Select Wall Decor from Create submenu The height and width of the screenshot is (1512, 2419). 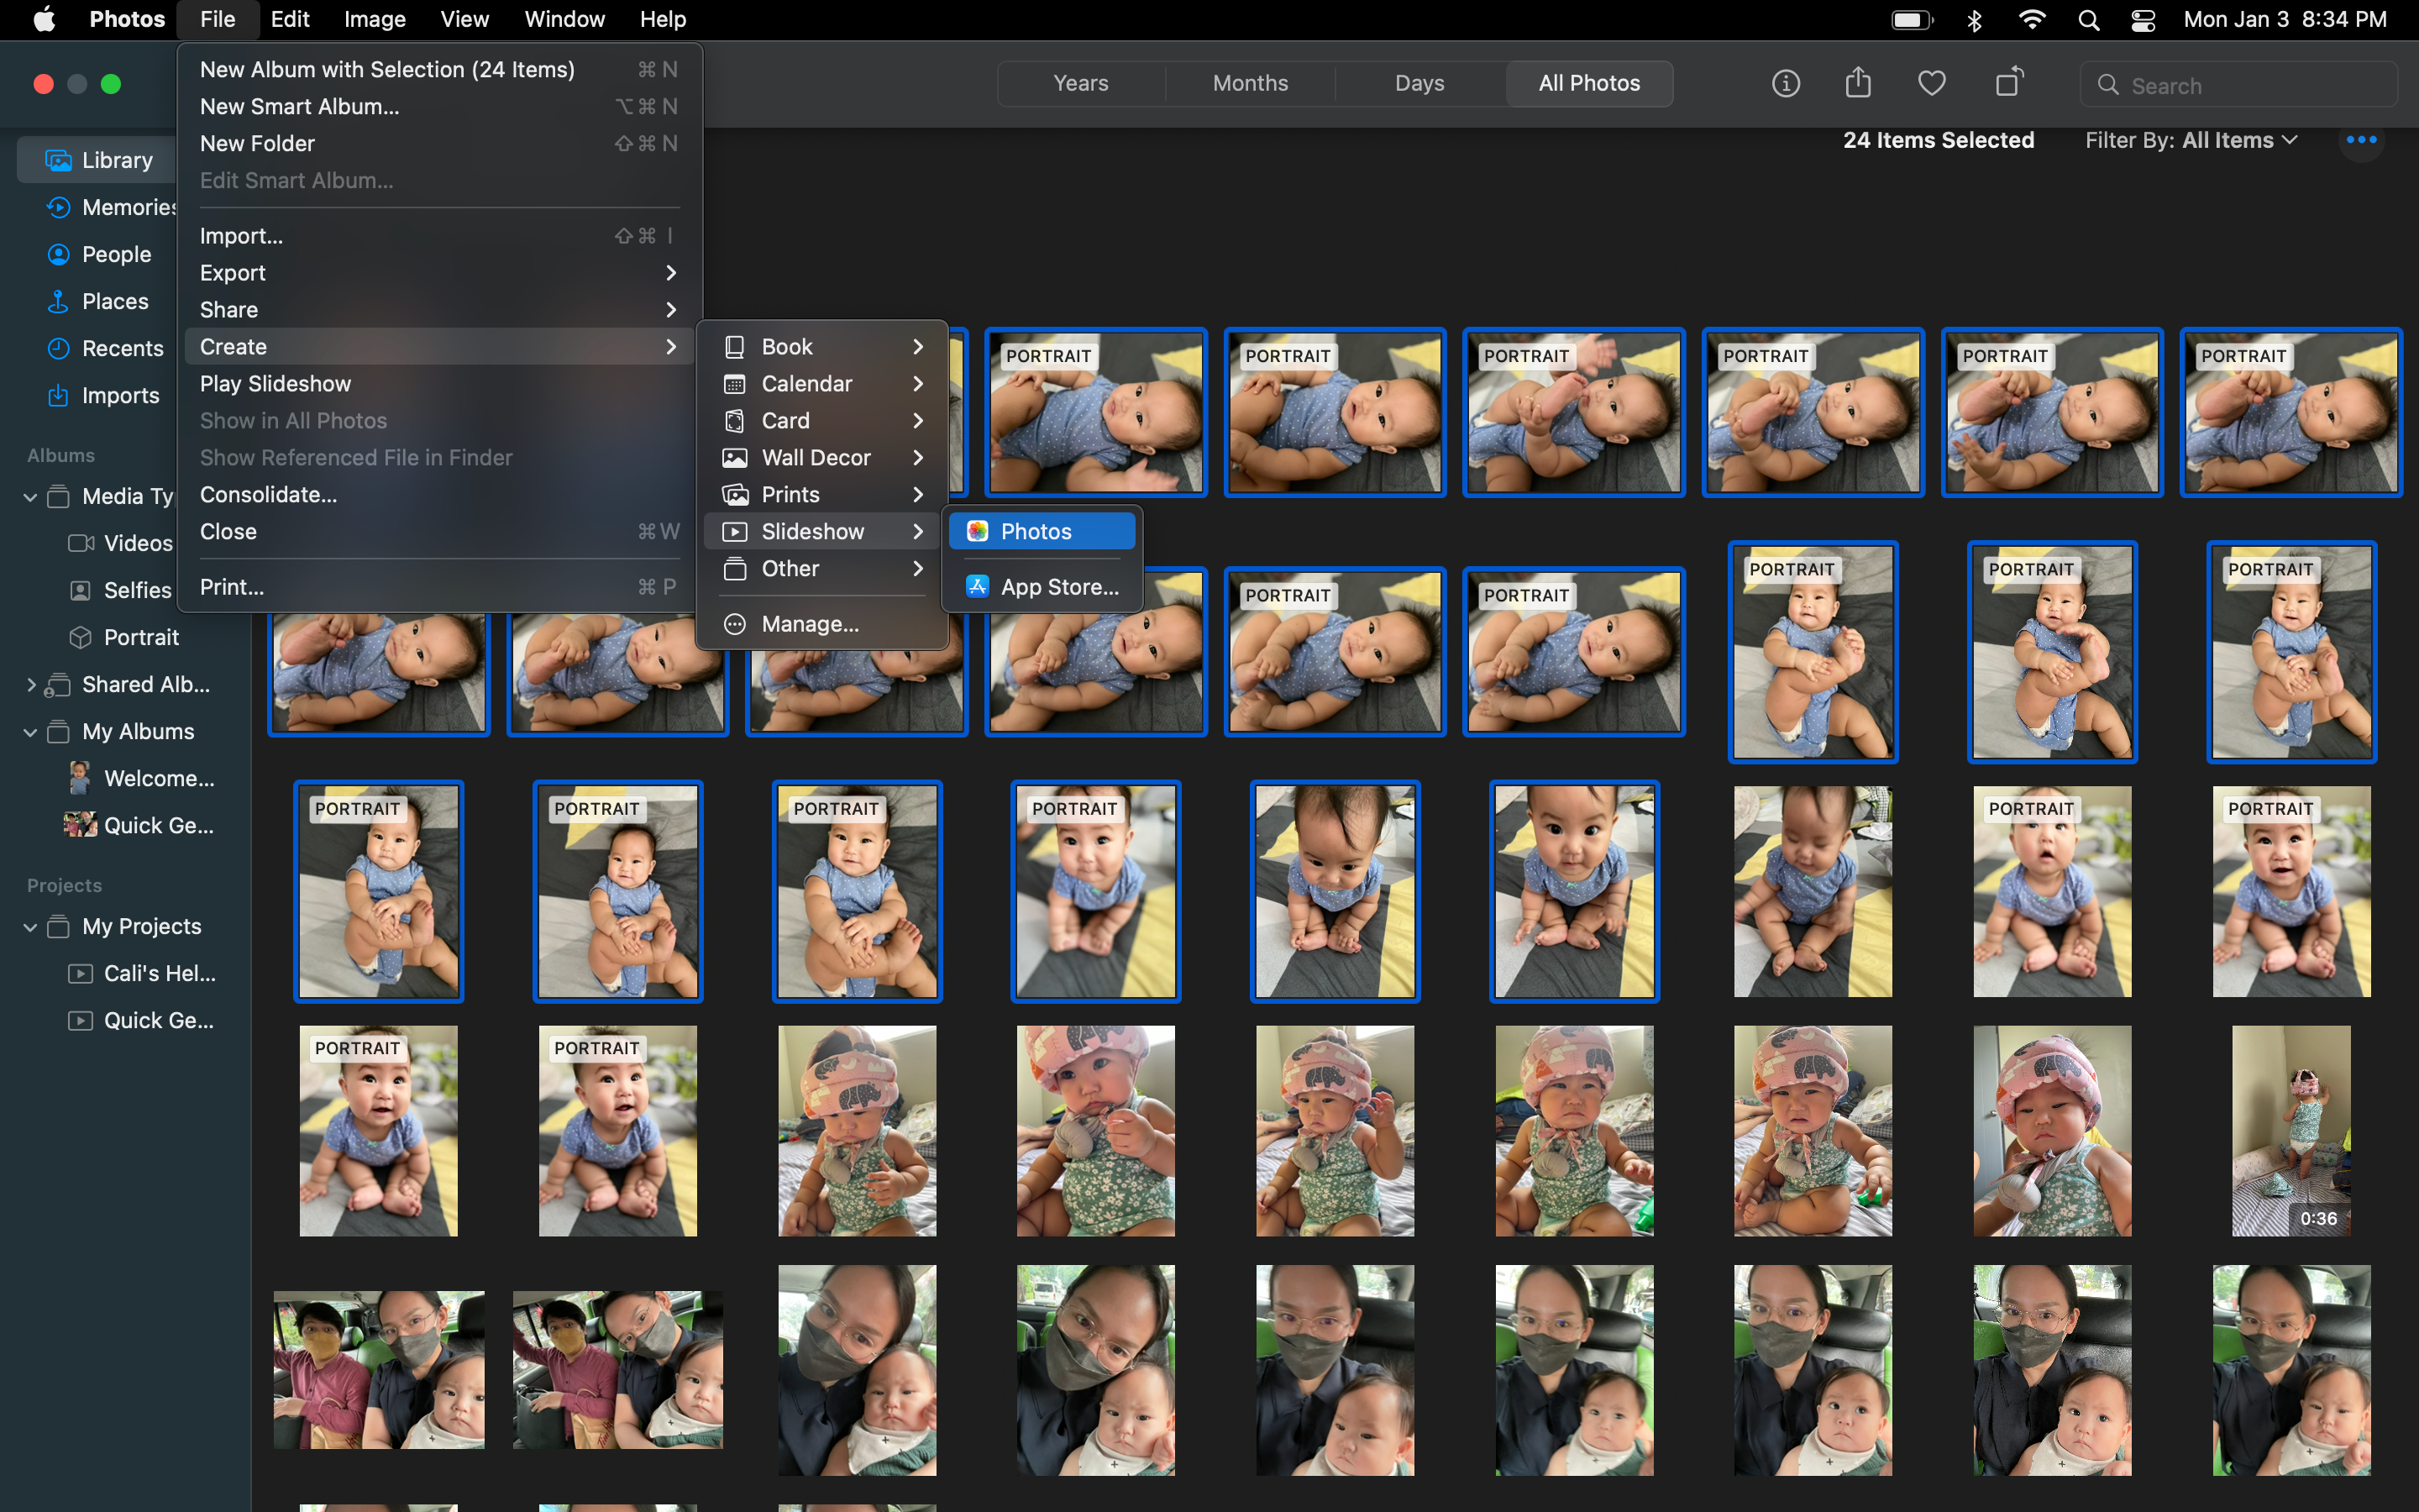point(816,456)
